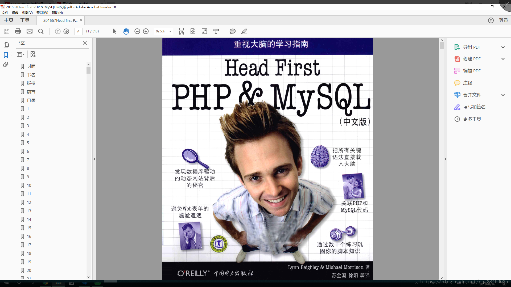Collapse the left navigation pane arrow

[94, 159]
